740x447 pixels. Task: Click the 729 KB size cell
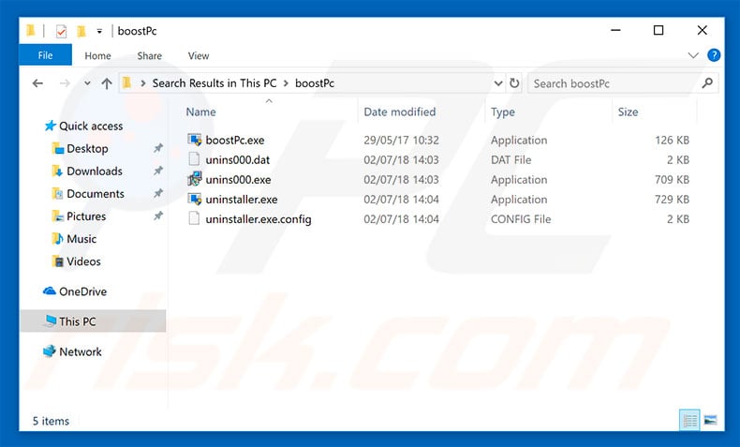(x=672, y=200)
